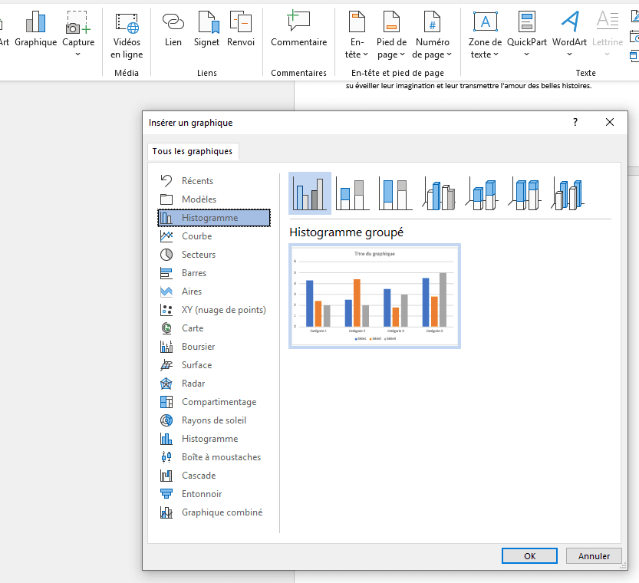Pick the 3D clustered column subtype icon

pyautogui.click(x=439, y=193)
